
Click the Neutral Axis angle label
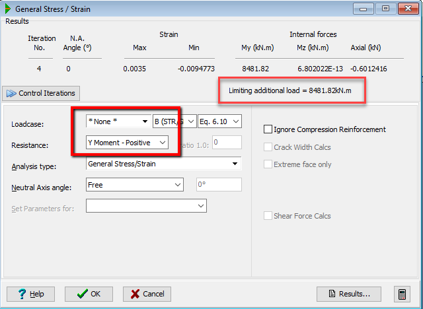click(41, 188)
